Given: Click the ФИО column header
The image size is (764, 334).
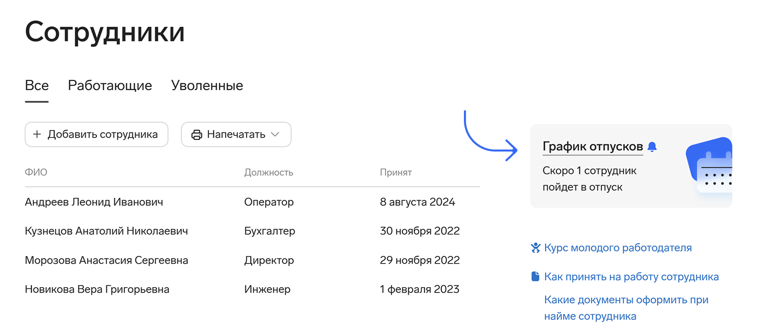Looking at the screenshot, I should pos(36,173).
